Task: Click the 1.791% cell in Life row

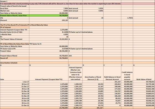Action: pos(127,18)
